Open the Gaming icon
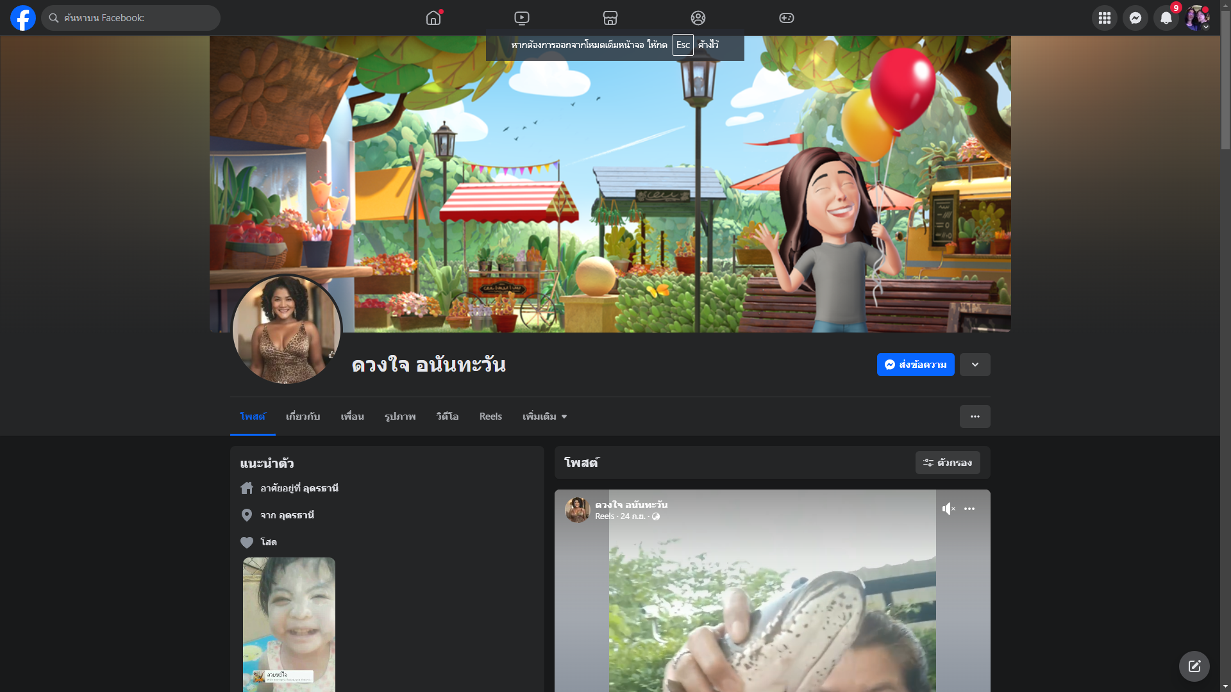1231x692 pixels. 787,18
